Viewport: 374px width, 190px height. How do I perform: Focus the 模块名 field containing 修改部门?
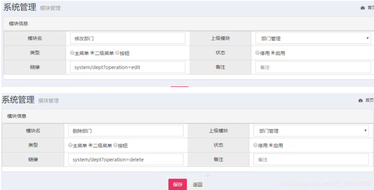tap(127, 38)
